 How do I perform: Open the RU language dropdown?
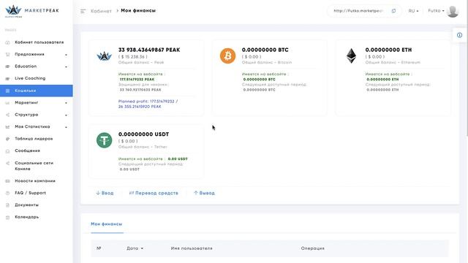[x=413, y=11]
